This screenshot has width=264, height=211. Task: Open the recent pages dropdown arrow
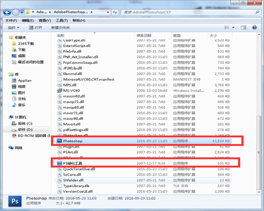coord(22,12)
